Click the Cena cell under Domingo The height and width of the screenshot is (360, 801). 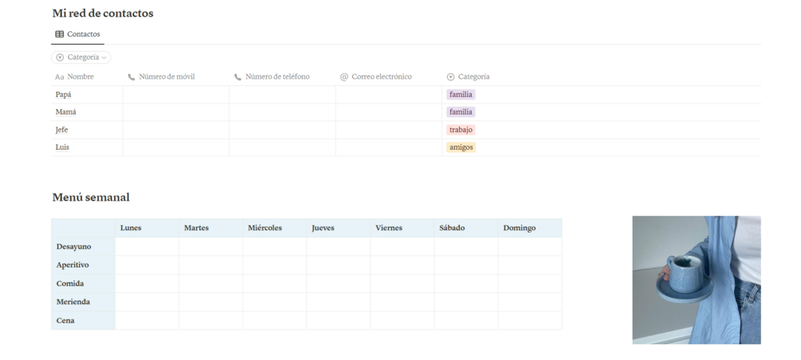click(x=529, y=320)
